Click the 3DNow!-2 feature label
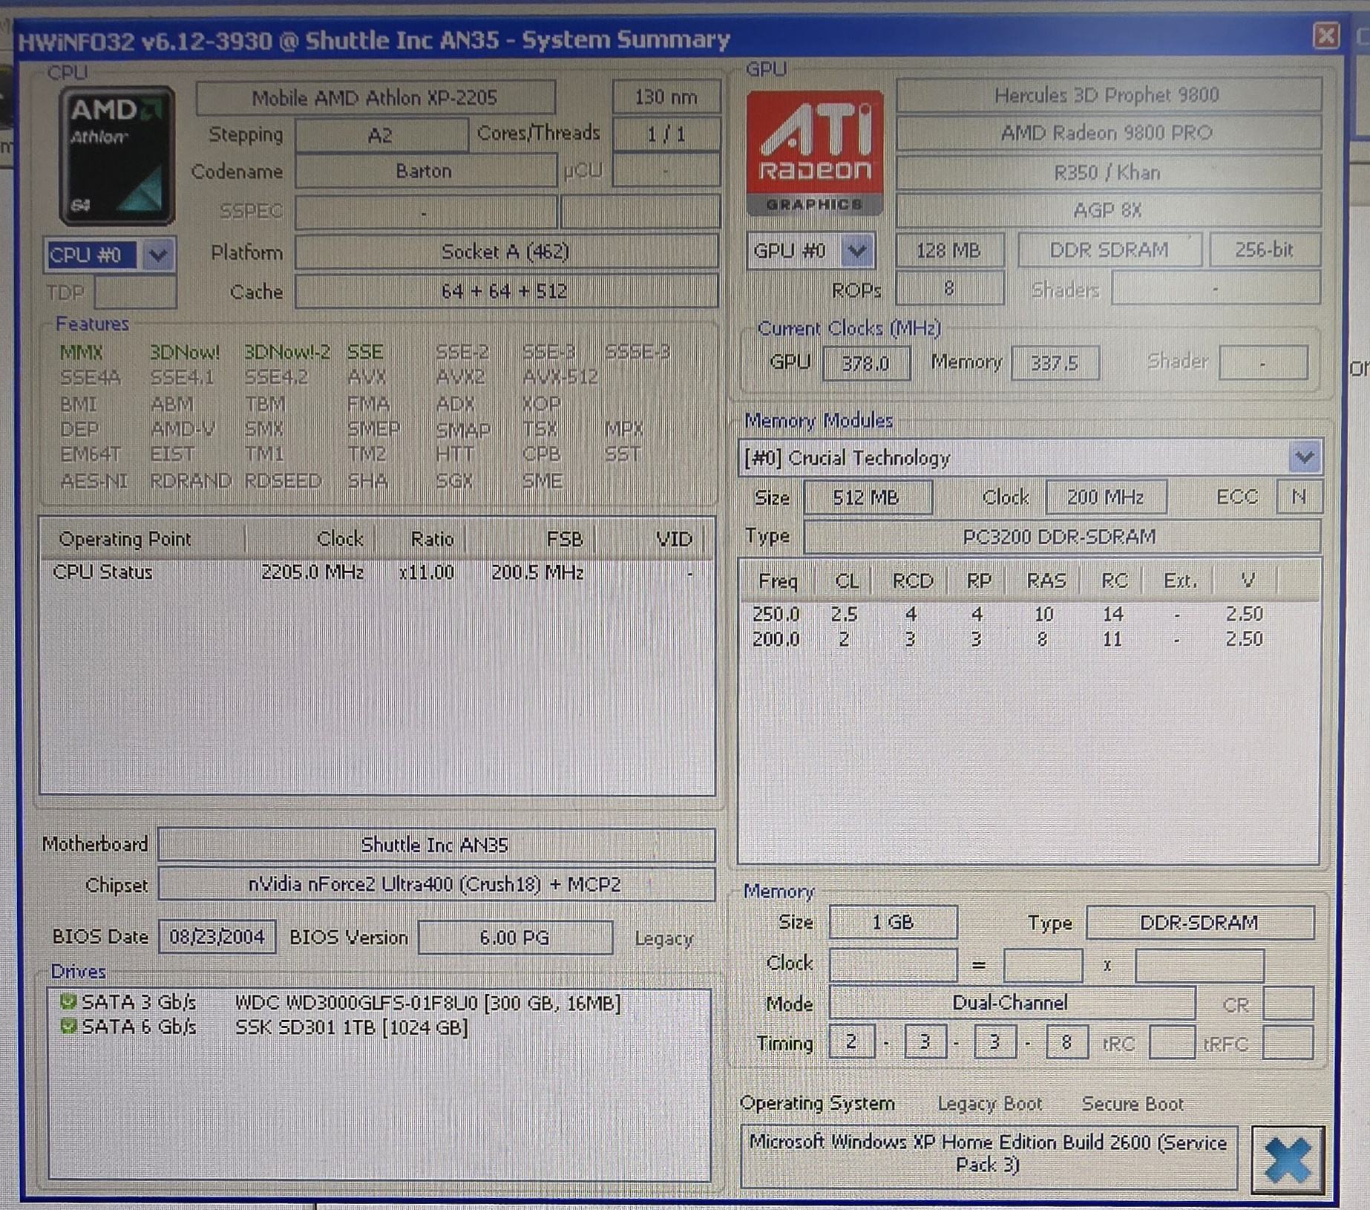Viewport: 1370px width, 1210px height. (287, 352)
